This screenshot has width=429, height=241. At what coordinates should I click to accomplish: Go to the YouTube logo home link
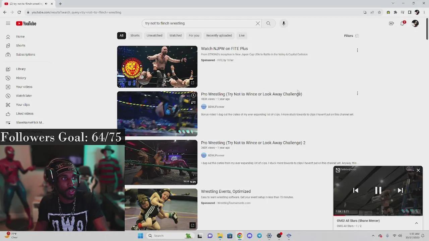coord(26,23)
